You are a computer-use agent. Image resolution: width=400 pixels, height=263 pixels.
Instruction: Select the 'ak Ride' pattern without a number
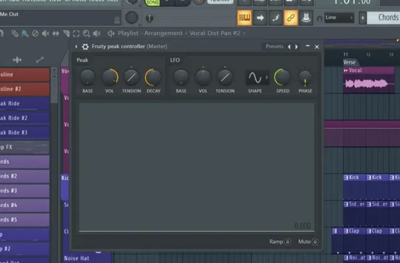tap(25, 104)
